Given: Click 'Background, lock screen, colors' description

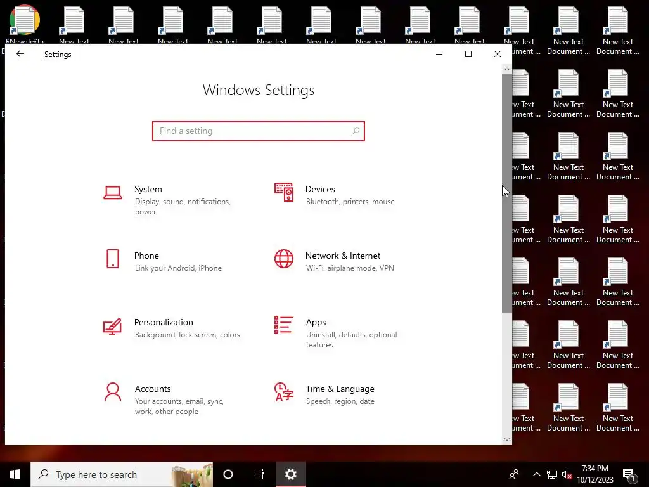Looking at the screenshot, I should 188,335.
